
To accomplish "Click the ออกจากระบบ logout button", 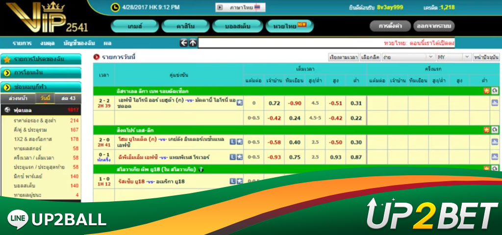I will 434,26.
